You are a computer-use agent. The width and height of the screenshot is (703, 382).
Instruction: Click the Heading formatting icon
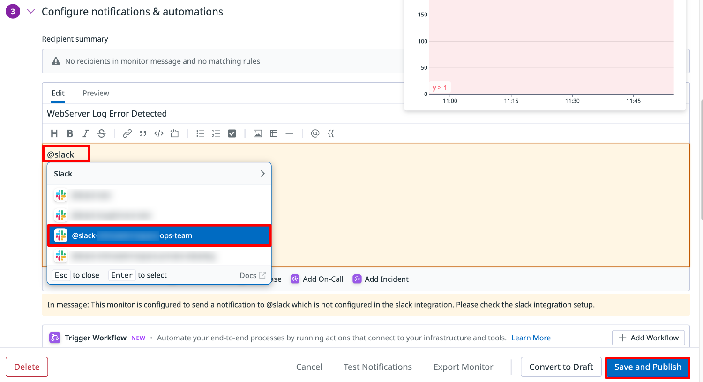54,133
